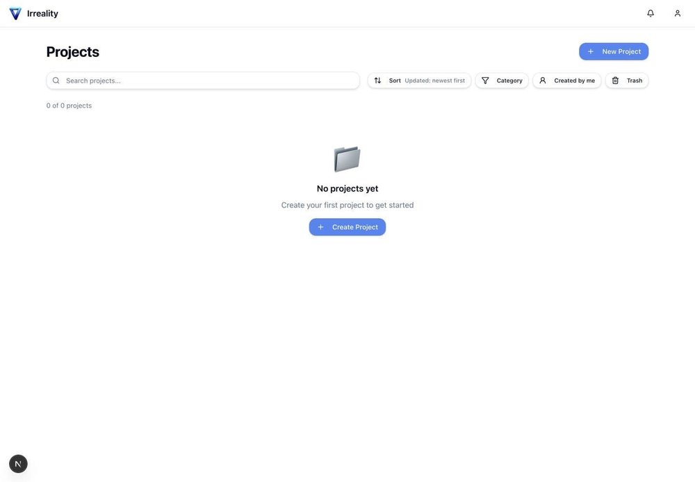Click the Next.js dev tools badge
This screenshot has height=482, width=695.
[x=18, y=464]
